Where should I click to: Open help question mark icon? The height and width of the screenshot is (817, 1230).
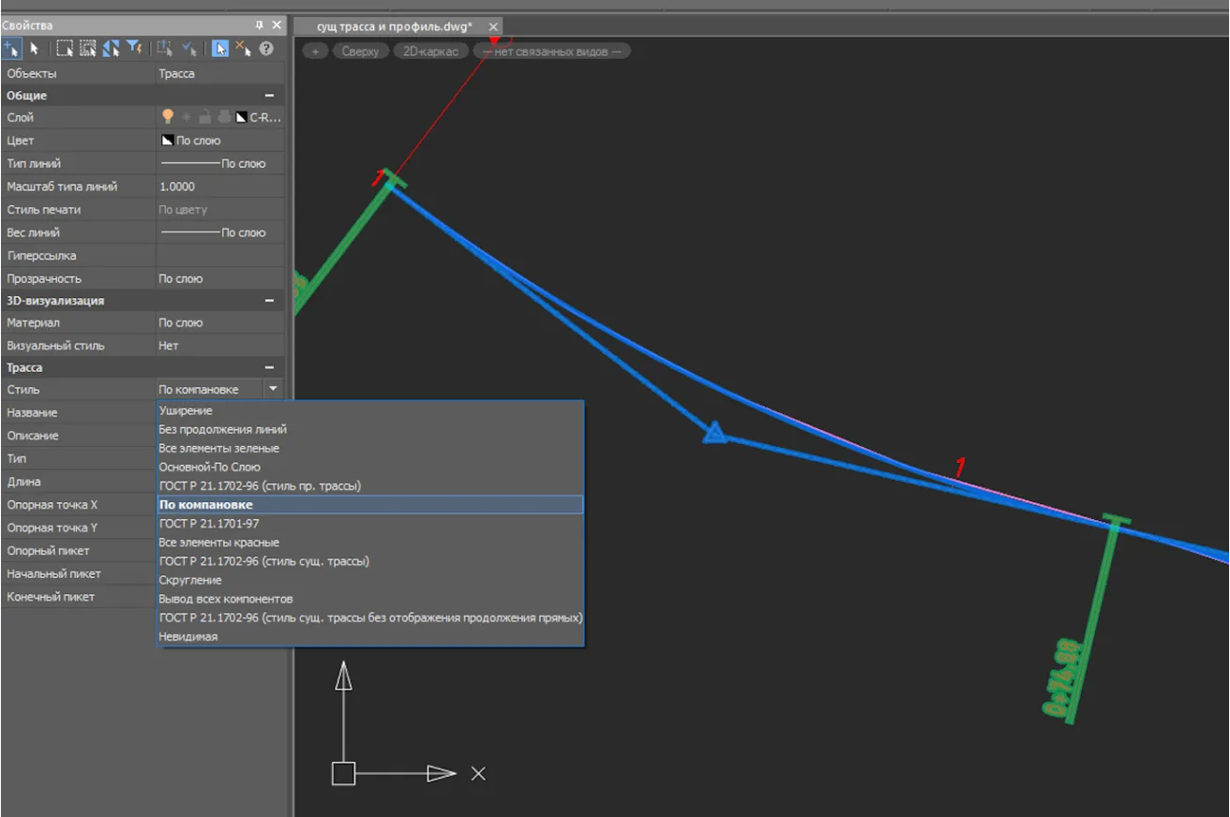(266, 49)
